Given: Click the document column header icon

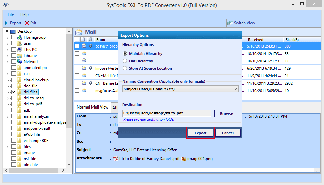Looking at the screenshot, I should [x=83, y=39].
